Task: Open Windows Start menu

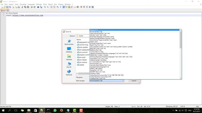Action: pyautogui.click(x=3, y=110)
